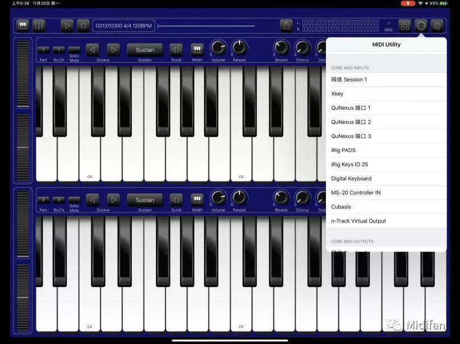Toggle Solo/Mute for part 1

point(74,50)
